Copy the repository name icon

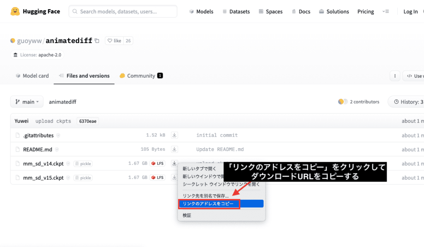tap(97, 41)
